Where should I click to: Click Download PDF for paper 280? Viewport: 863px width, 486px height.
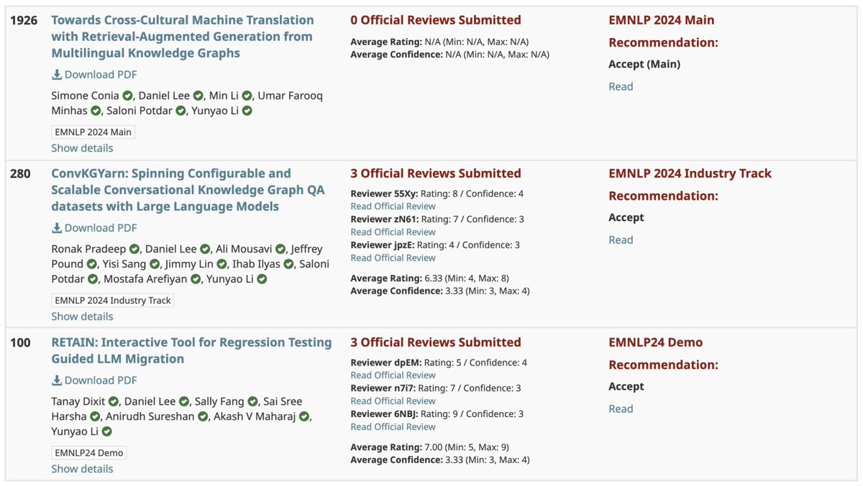click(x=94, y=228)
